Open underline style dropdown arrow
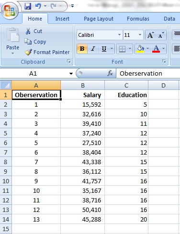180x234 pixels. point(112,49)
